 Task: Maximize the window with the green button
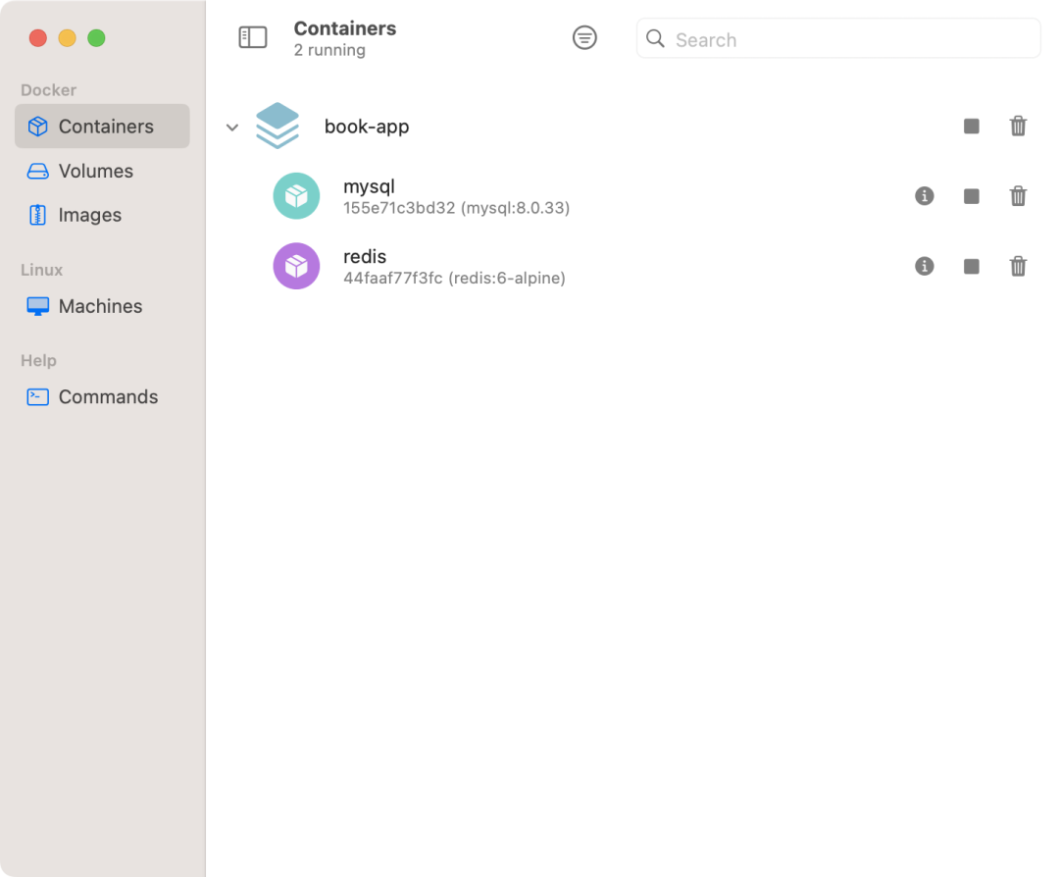click(96, 38)
